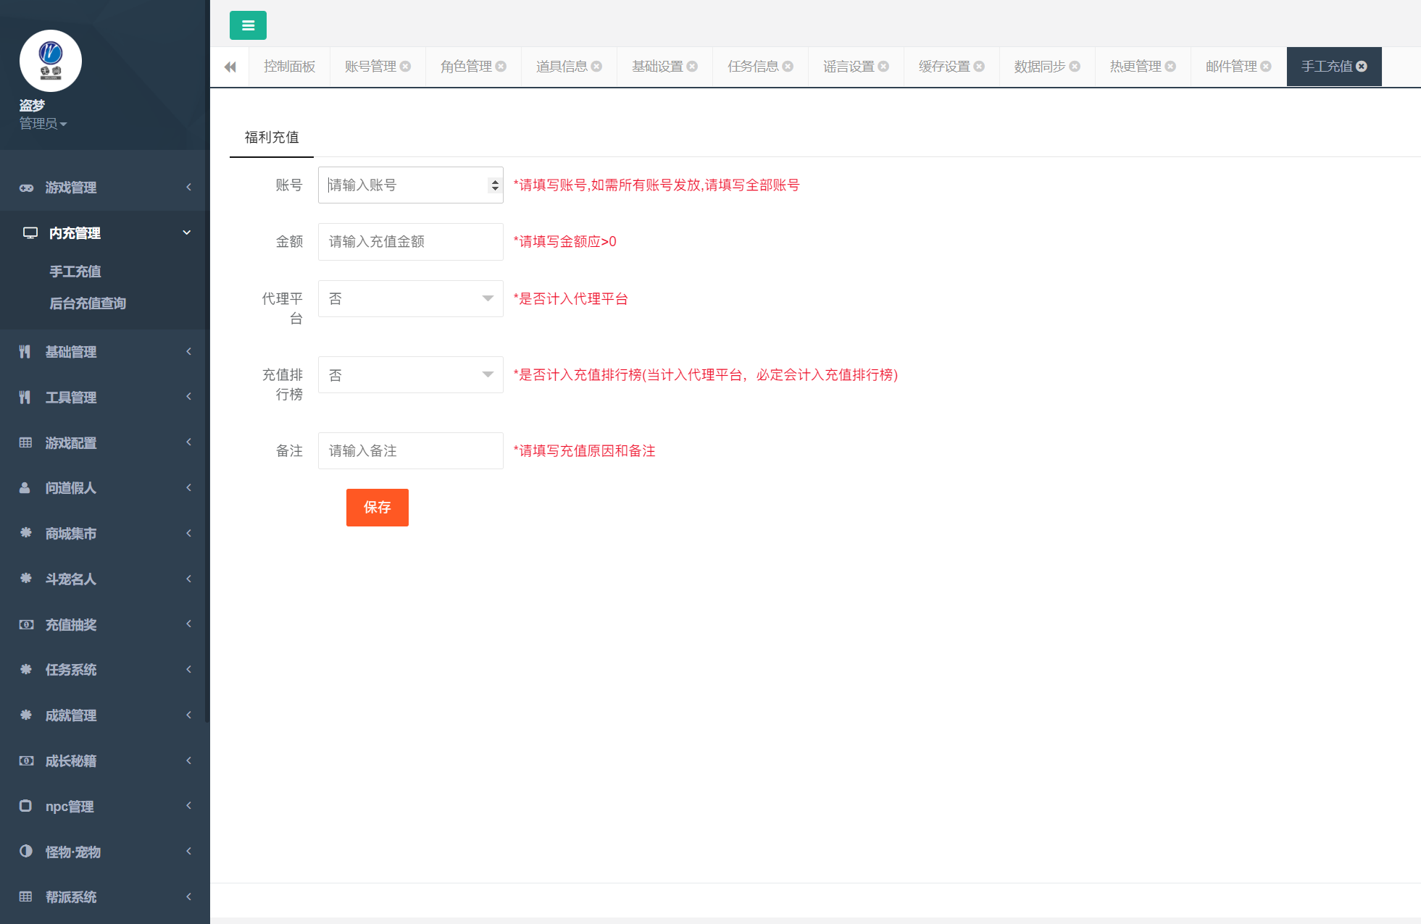
Task: Open 后台充值查询 in the sidebar submenu
Action: click(88, 303)
